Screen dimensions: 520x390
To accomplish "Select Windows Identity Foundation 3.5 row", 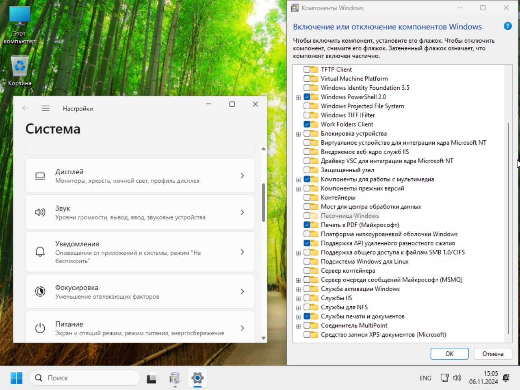I will pyautogui.click(x=365, y=88).
